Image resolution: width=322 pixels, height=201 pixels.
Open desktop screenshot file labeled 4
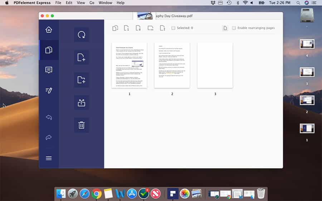pos(307,44)
